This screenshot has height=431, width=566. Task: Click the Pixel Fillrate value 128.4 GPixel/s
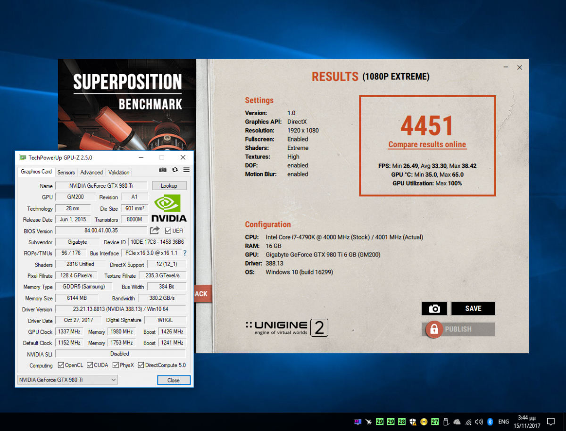point(77,275)
